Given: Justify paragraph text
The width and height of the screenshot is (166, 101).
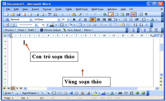Looking at the screenshot, I should pyautogui.click(x=110, y=20).
